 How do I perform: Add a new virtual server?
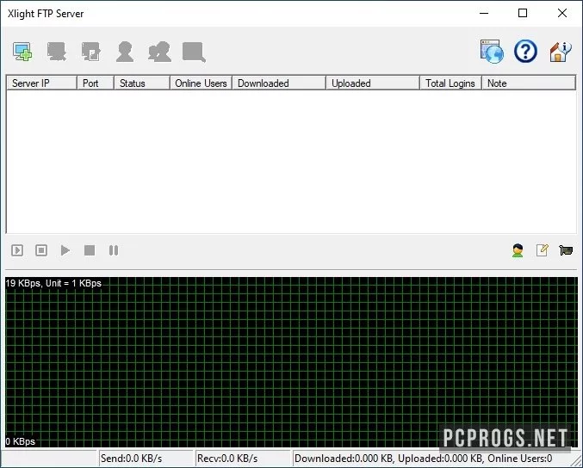point(22,52)
